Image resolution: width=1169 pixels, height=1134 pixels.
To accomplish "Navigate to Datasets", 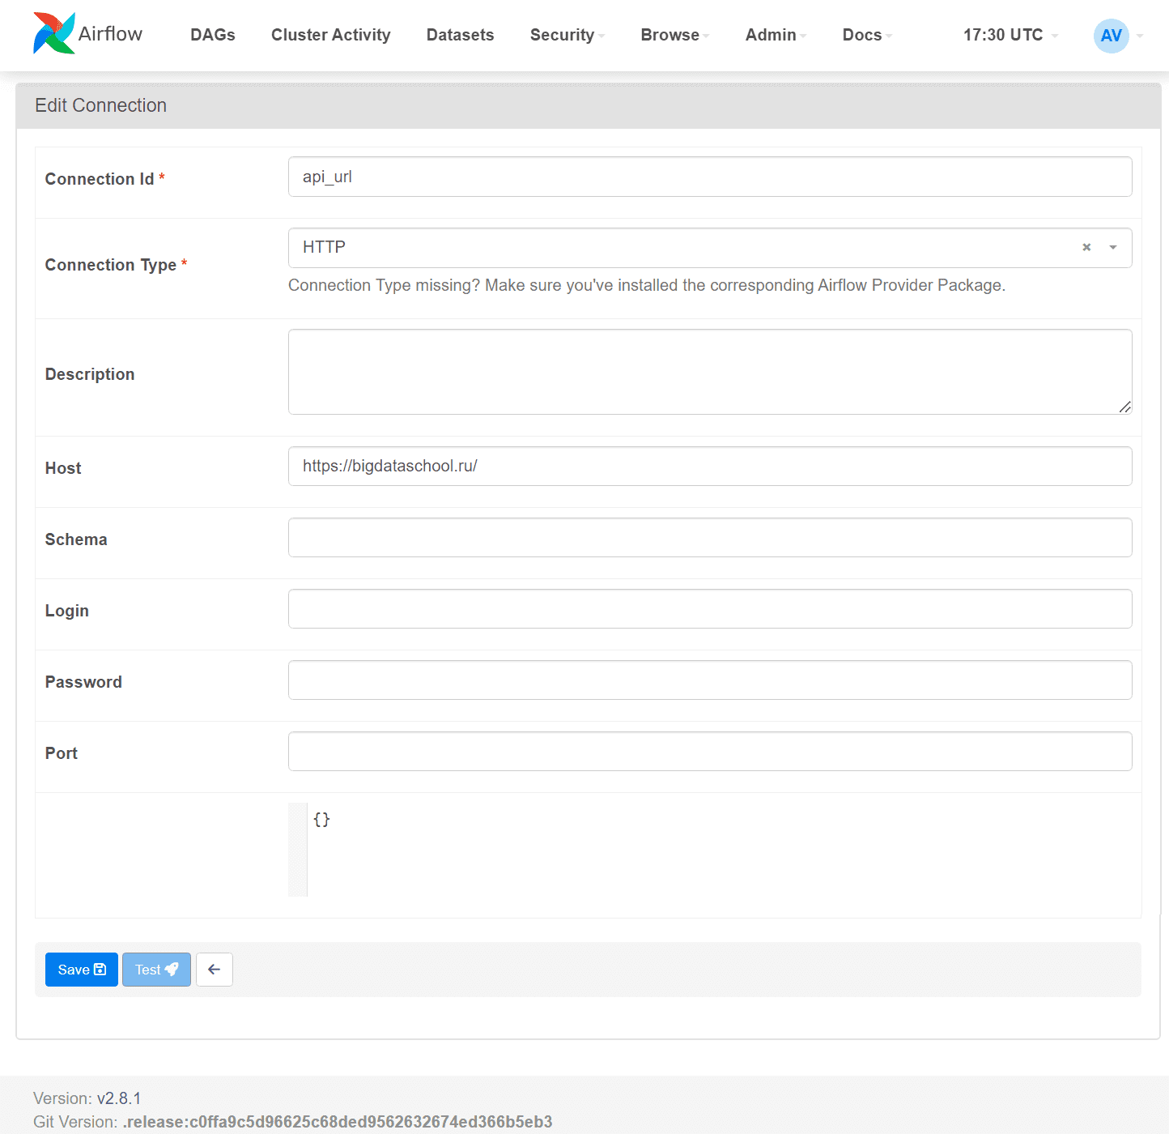I will pyautogui.click(x=460, y=35).
